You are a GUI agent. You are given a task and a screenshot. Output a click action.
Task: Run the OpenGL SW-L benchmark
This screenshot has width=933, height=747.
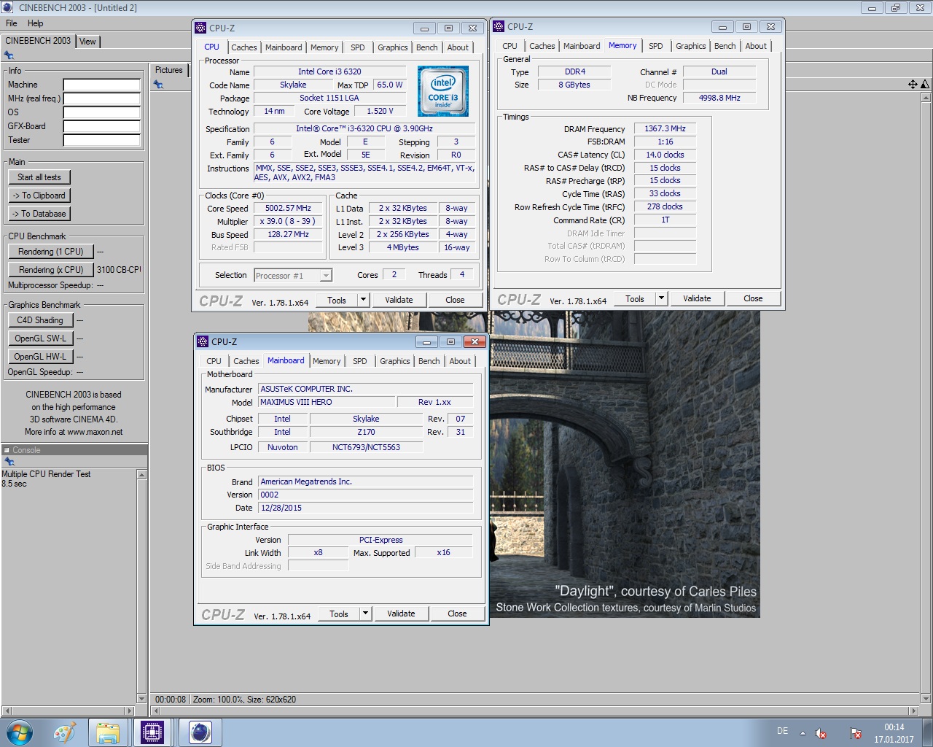[40, 338]
